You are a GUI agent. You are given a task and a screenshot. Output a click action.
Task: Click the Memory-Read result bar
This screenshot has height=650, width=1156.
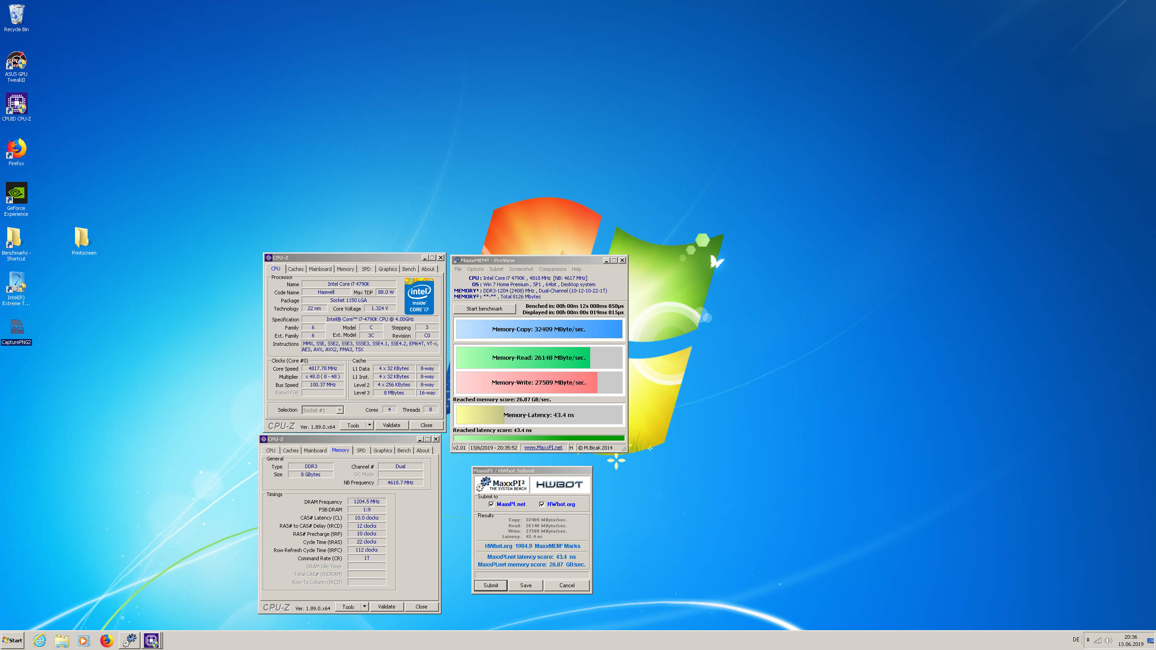(539, 357)
